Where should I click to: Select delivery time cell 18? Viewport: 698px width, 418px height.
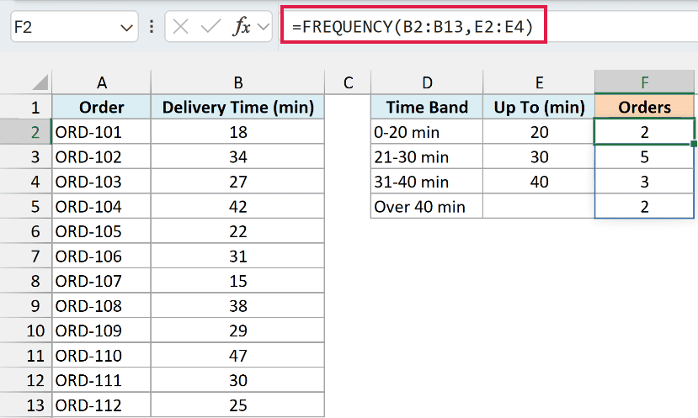tap(237, 132)
